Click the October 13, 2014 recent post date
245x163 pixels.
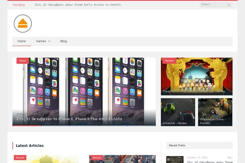[197, 158]
